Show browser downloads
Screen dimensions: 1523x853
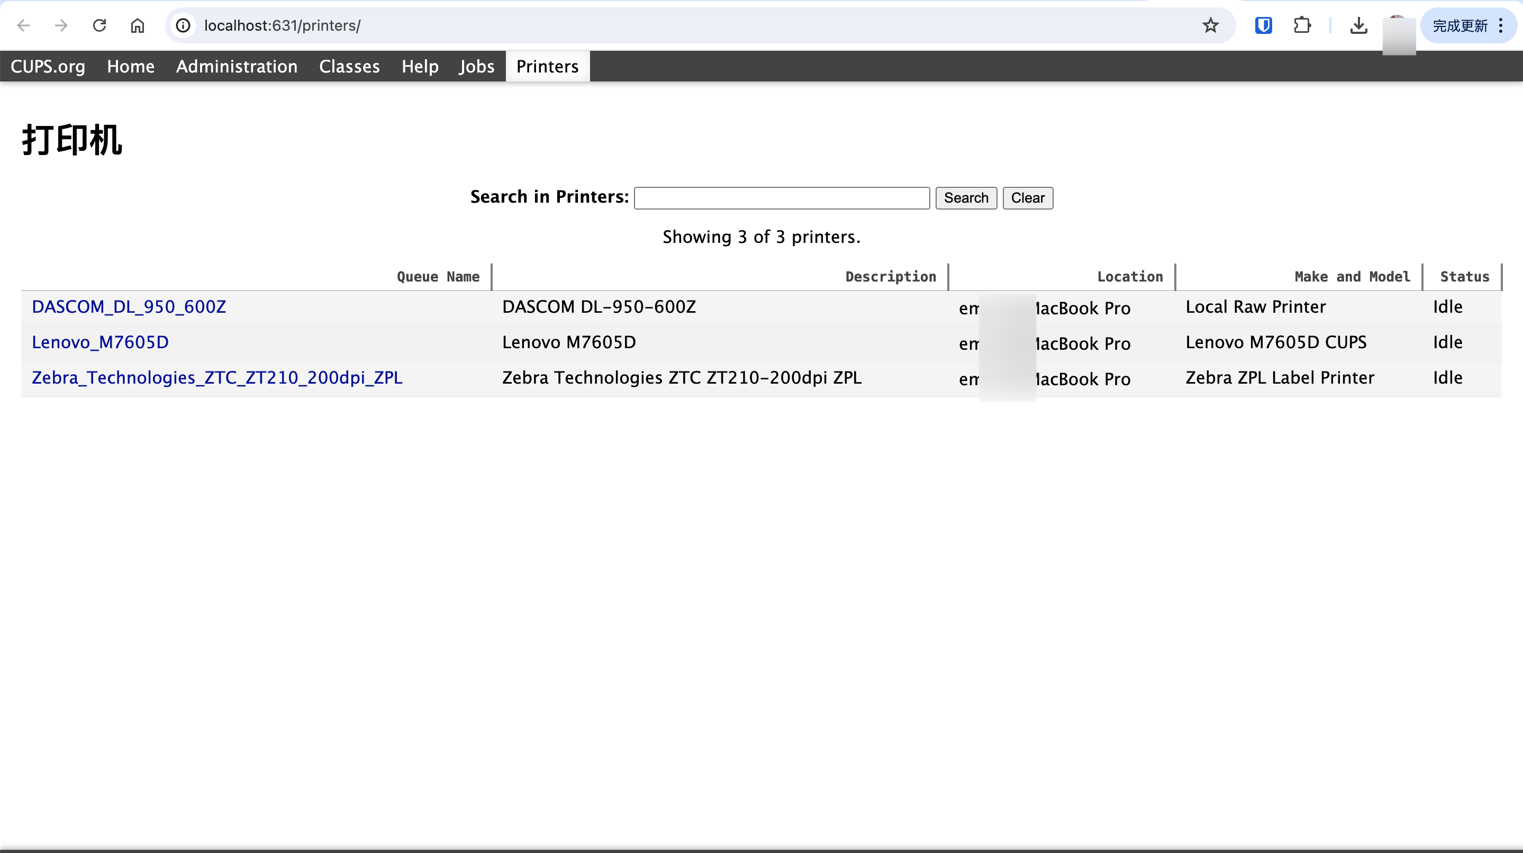click(x=1358, y=25)
